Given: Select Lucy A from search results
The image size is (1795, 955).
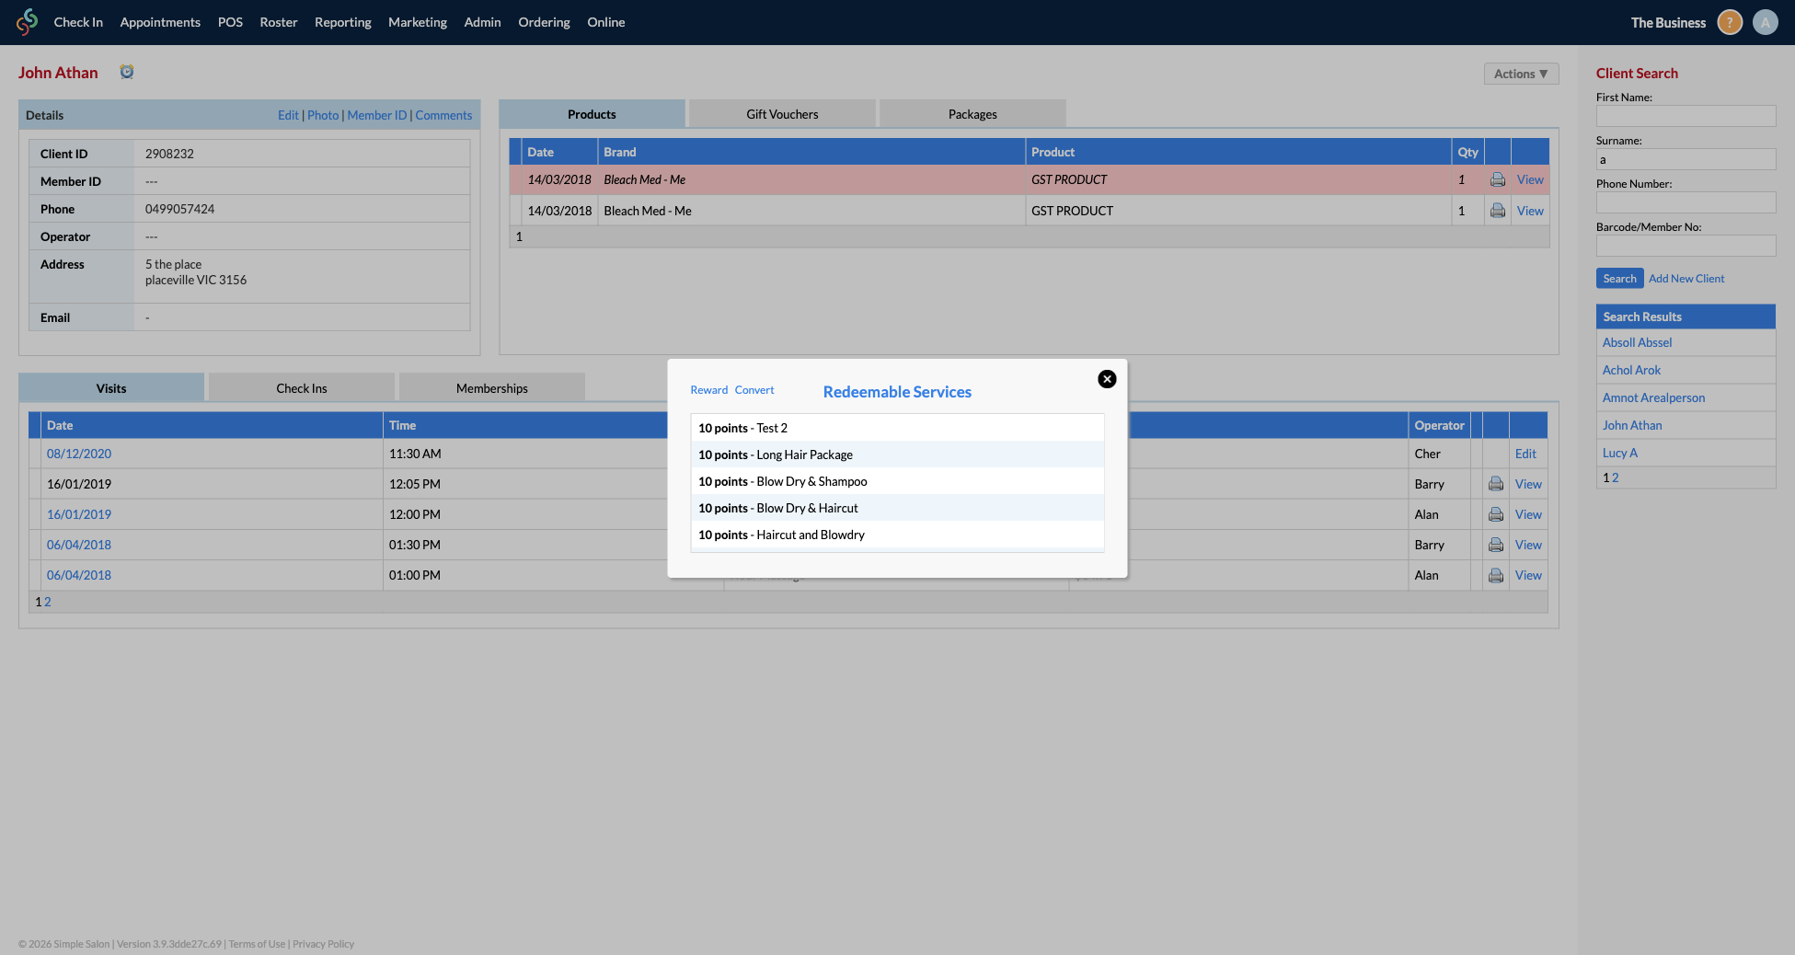Looking at the screenshot, I should click(1620, 452).
